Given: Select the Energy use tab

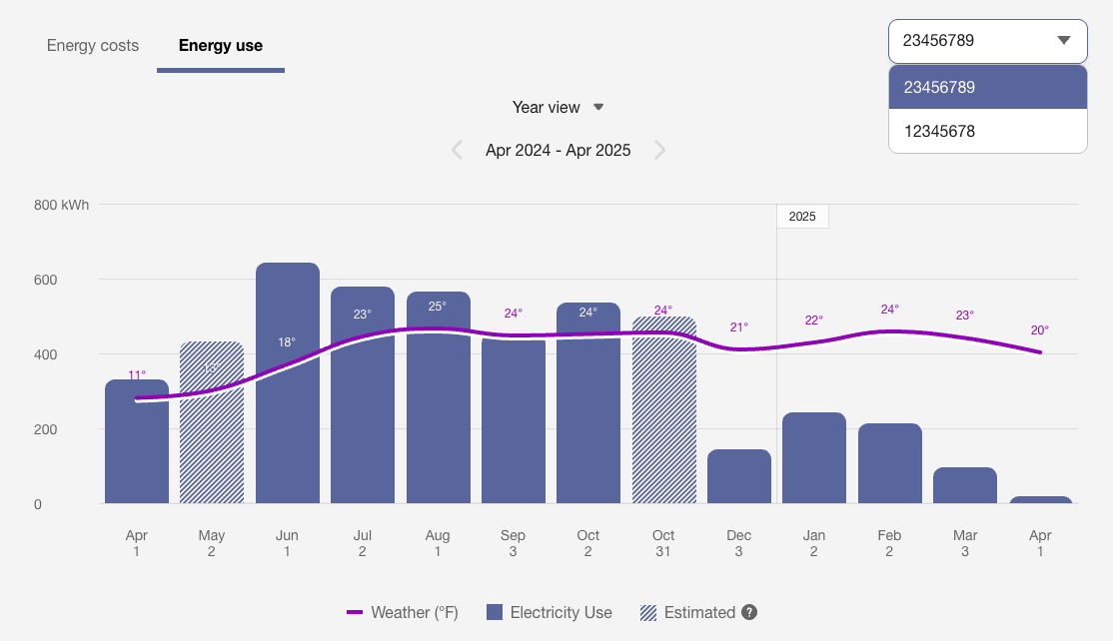Looking at the screenshot, I should 220,45.
